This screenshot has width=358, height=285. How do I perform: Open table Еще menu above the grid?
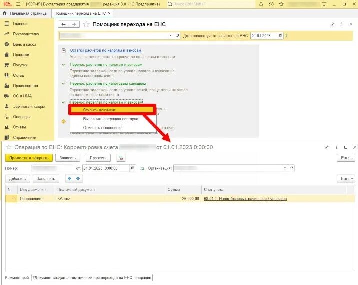pos(346,179)
